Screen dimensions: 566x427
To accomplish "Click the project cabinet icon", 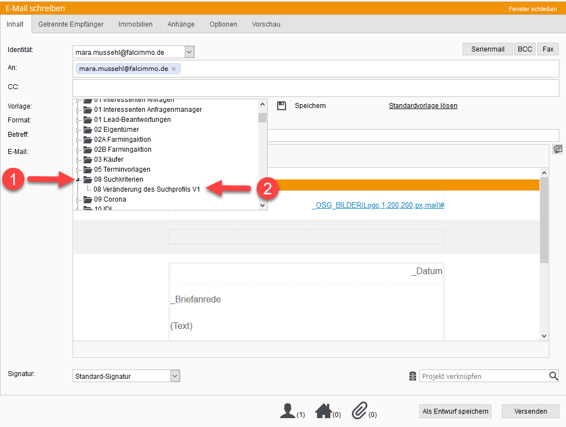I will [x=412, y=377].
